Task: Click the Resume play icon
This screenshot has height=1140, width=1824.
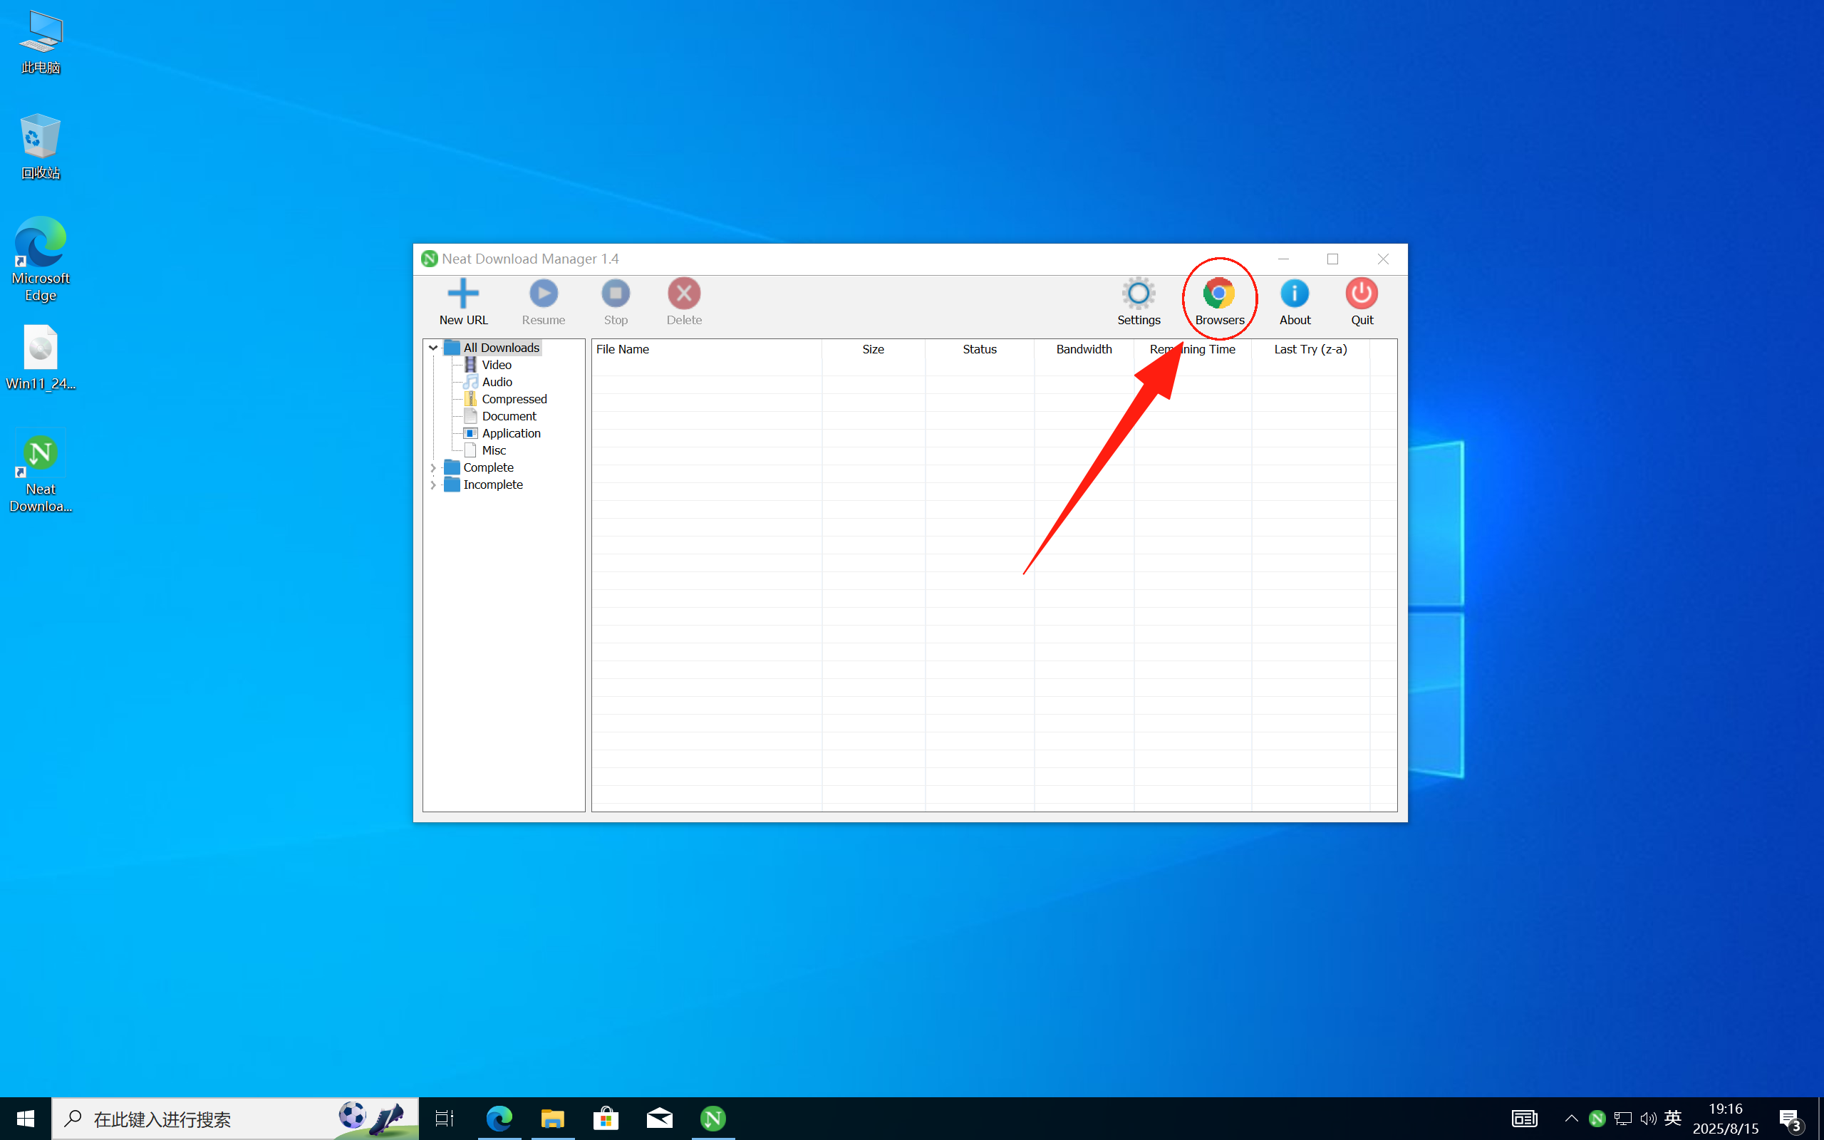Action: 543,294
